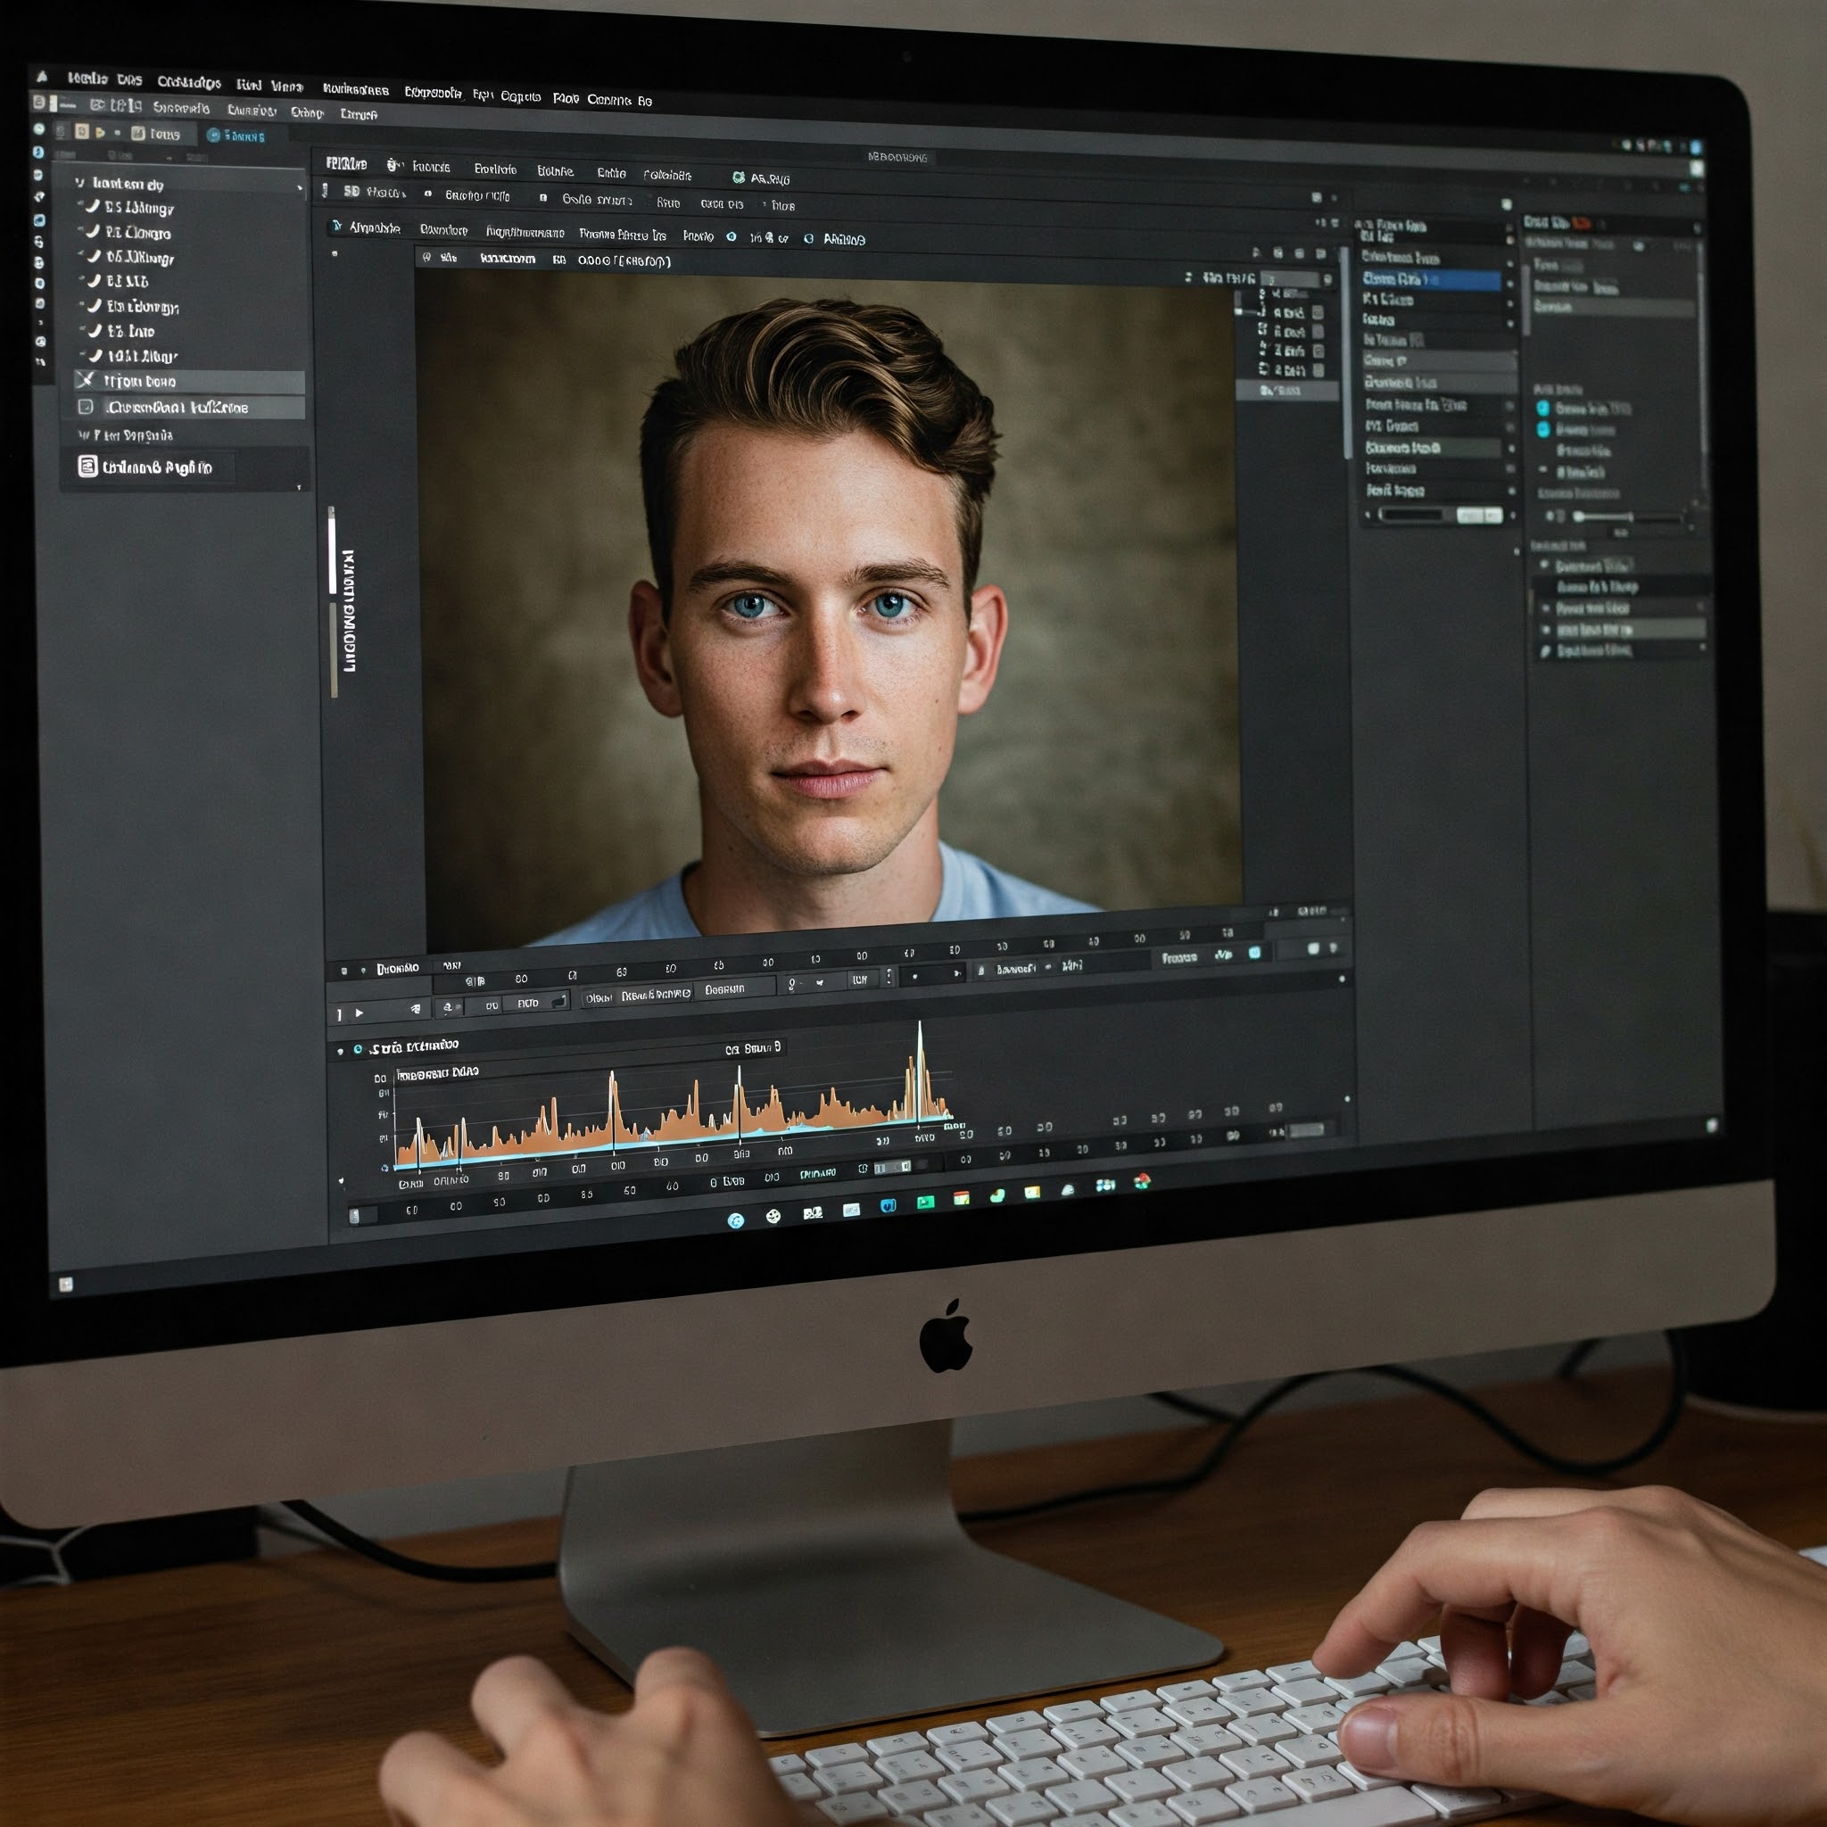Viewport: 1827px width, 1827px height.
Task: Click the cyan square icon right of timeline ruler
Action: point(1254,952)
